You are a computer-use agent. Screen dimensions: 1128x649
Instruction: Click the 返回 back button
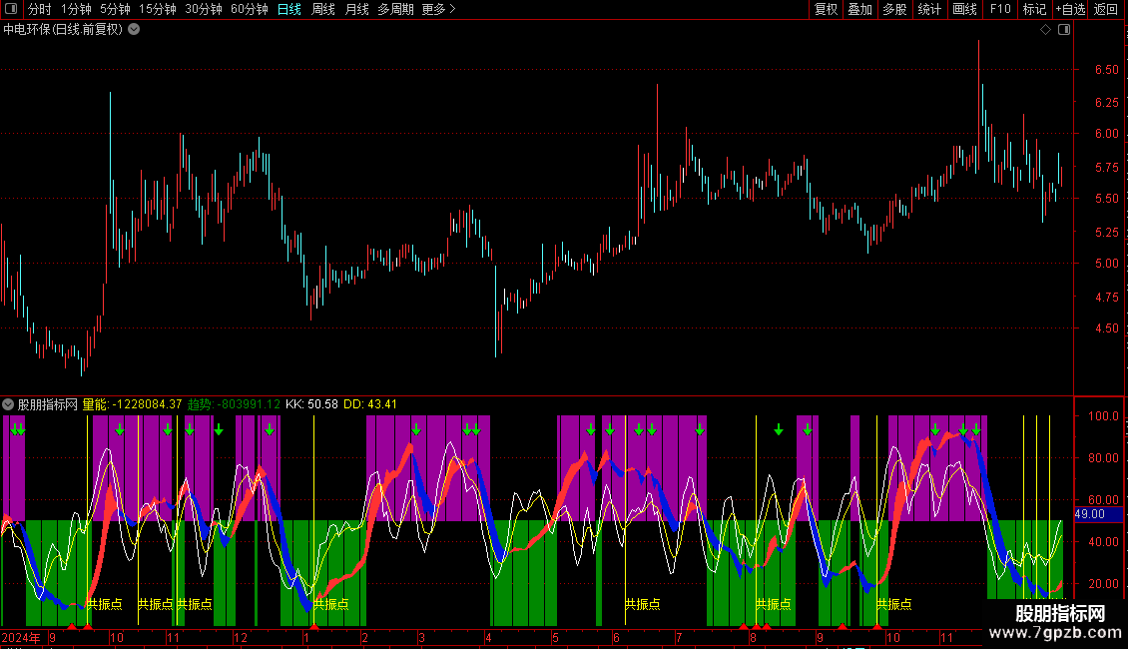coord(1106,9)
